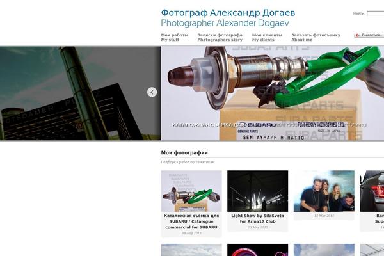Image resolution: width=384 pixels, height=256 pixels.
Task: Click the "Мои фотографии" section heading
Action: coord(184,152)
